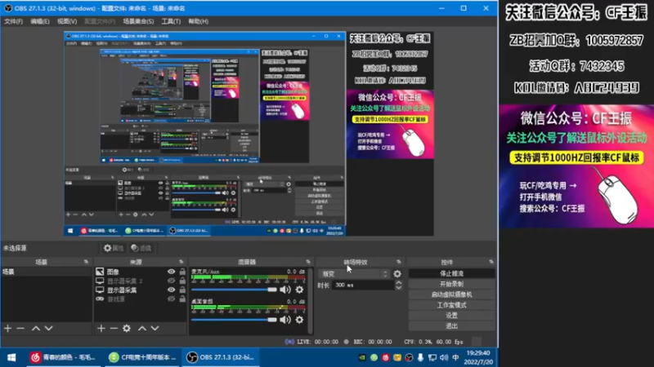Toggle 工作室模式 studio mode

coord(452,305)
